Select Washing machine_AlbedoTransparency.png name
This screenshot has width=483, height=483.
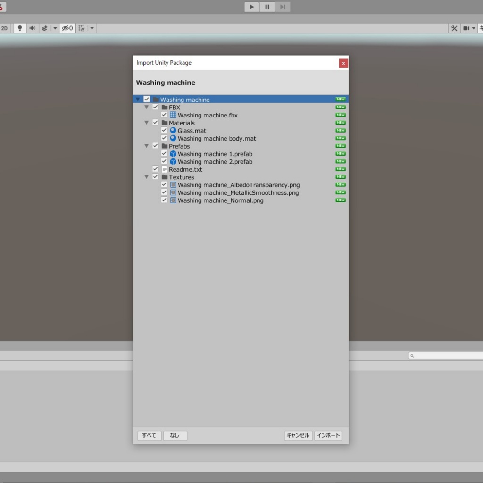tap(239, 185)
